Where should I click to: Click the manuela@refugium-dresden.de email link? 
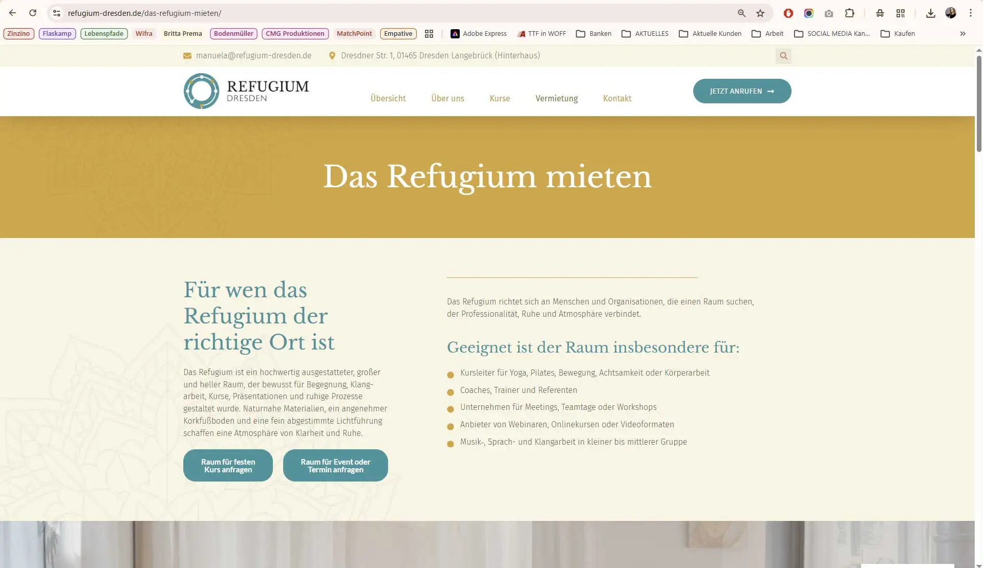pyautogui.click(x=253, y=56)
